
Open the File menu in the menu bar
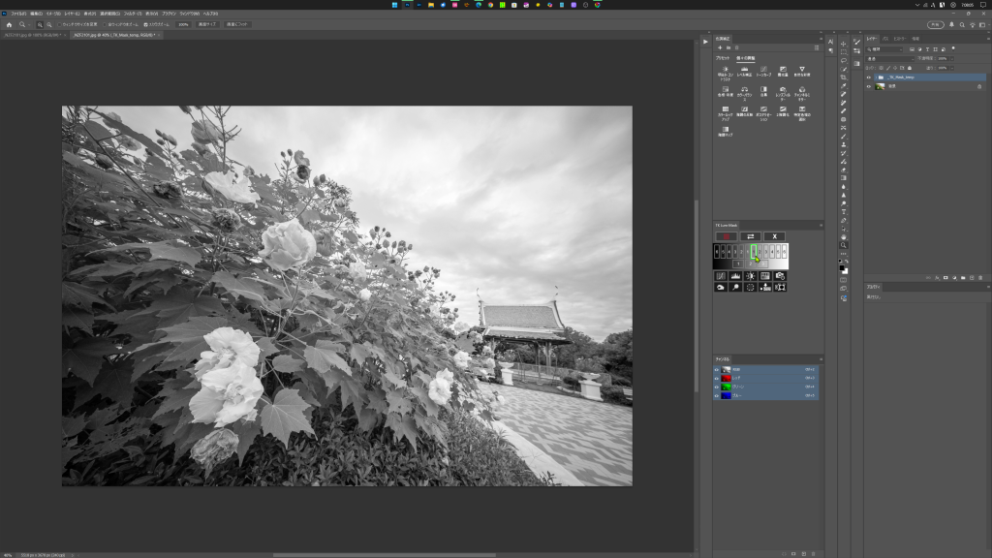[x=18, y=14]
